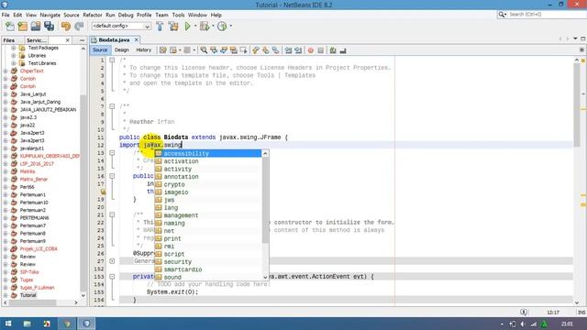Expand the Tutorial project node
This screenshot has height=330, width=587.
(6, 295)
